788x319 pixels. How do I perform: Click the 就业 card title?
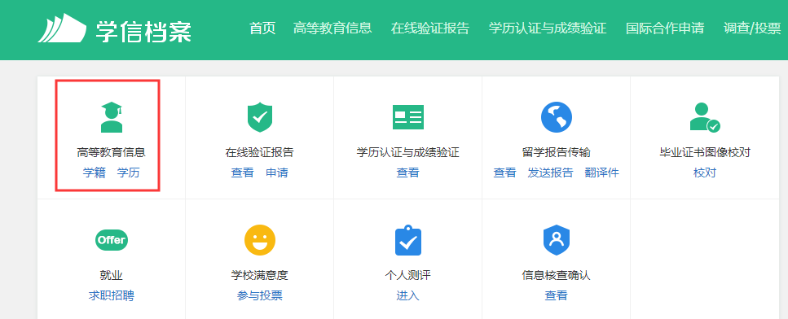pos(112,275)
